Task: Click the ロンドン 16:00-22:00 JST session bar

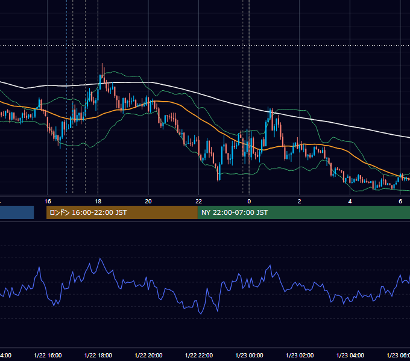Action: [x=122, y=212]
